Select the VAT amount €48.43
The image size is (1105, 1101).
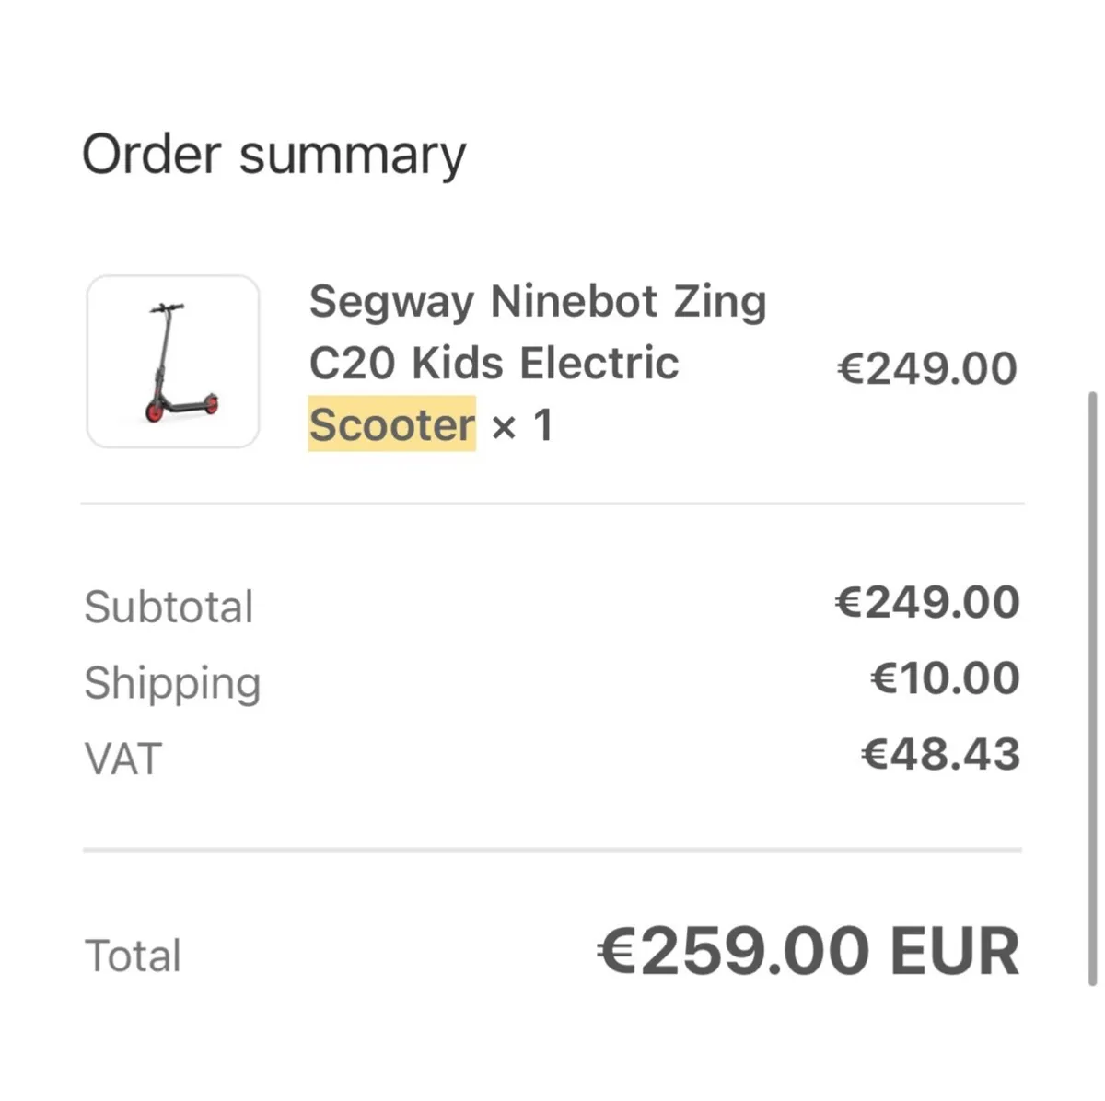click(x=939, y=754)
